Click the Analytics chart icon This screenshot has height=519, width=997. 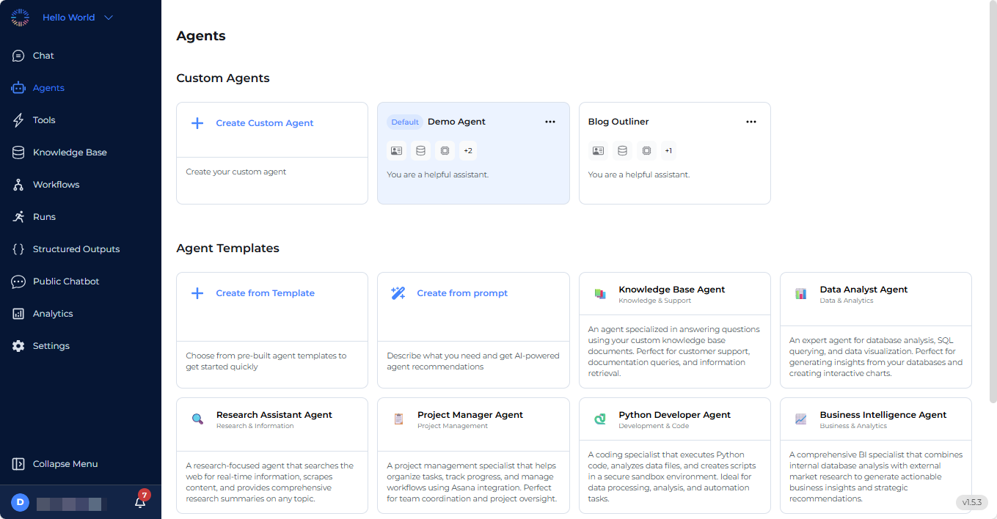coord(18,314)
